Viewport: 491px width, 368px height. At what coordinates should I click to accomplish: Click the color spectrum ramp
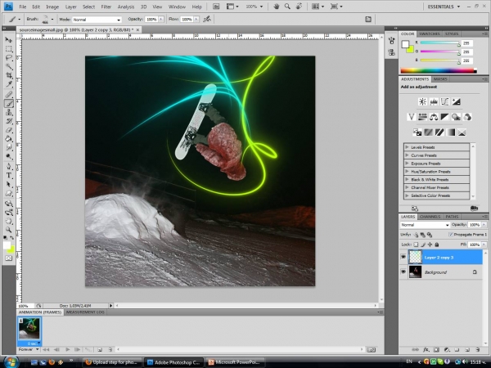[439, 70]
